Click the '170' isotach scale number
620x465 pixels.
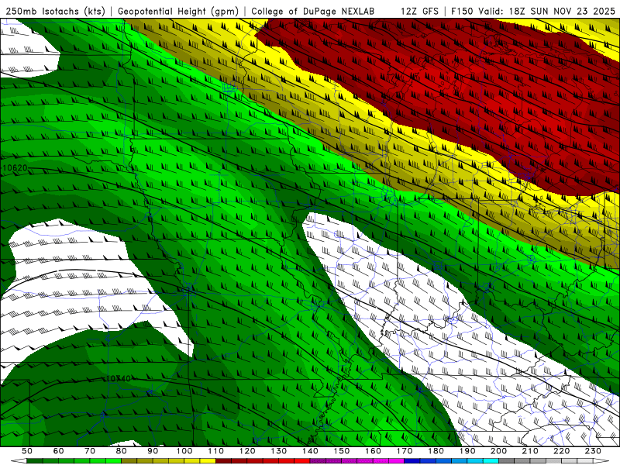[x=405, y=451]
